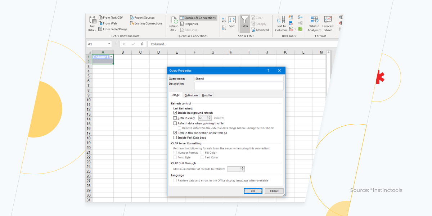This screenshot has width=432, height=216.
Task: Click the dialog Help question mark
Action: [268, 71]
